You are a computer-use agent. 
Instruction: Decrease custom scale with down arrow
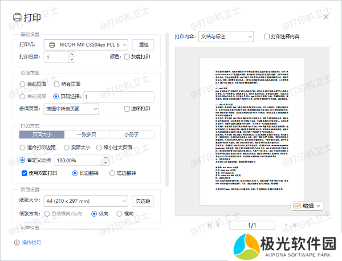coord(106,163)
